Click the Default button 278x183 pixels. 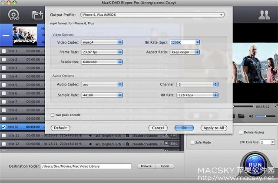tap(60, 128)
